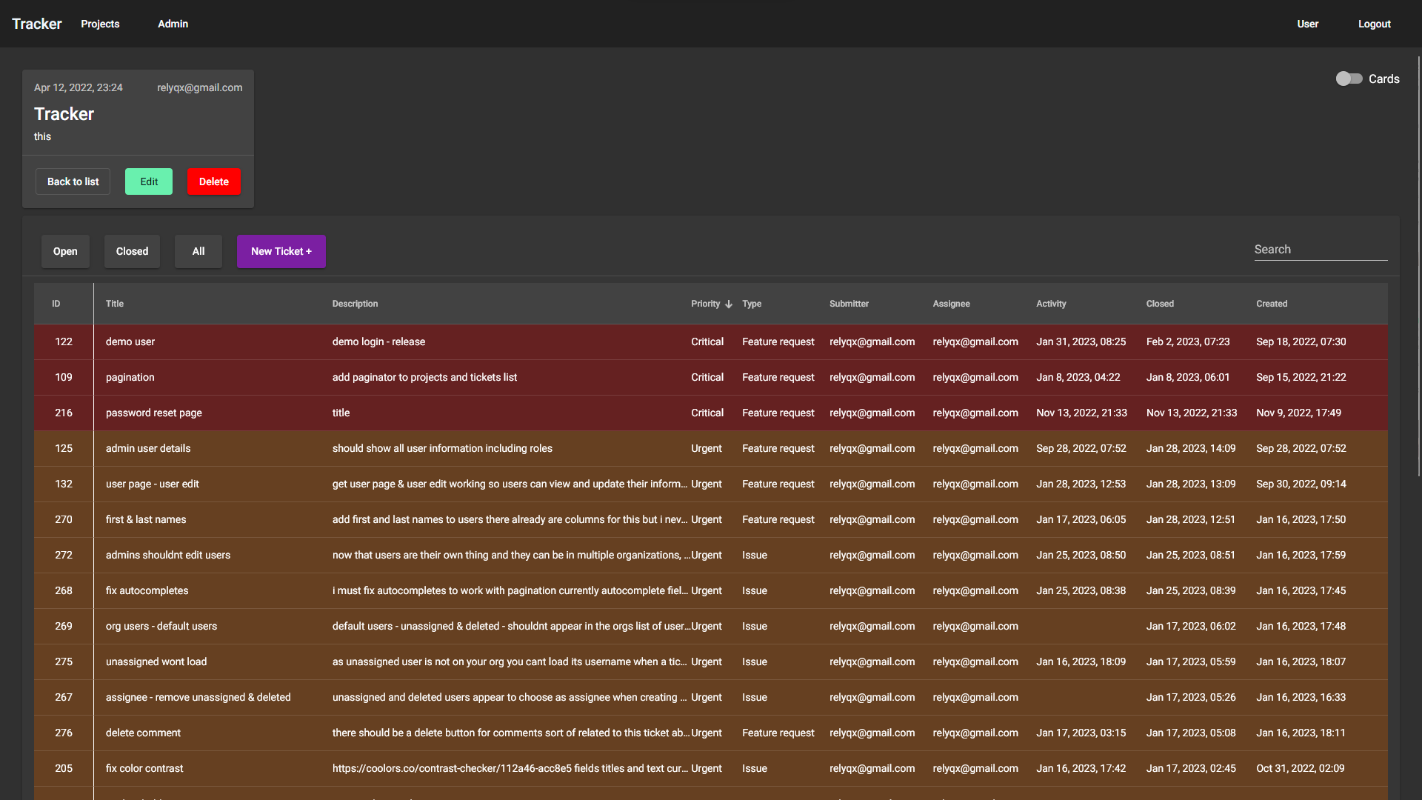Go to the User page link
Screen dimensions: 1422x800
tap(1307, 24)
